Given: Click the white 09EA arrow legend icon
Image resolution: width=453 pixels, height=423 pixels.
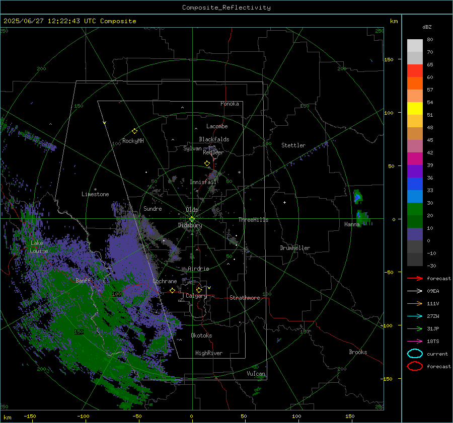Looking at the screenshot, I should click(x=415, y=291).
